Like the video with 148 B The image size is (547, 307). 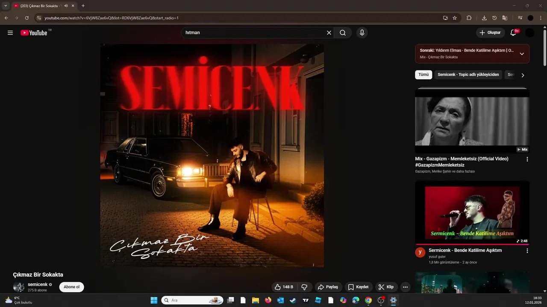pos(285,287)
